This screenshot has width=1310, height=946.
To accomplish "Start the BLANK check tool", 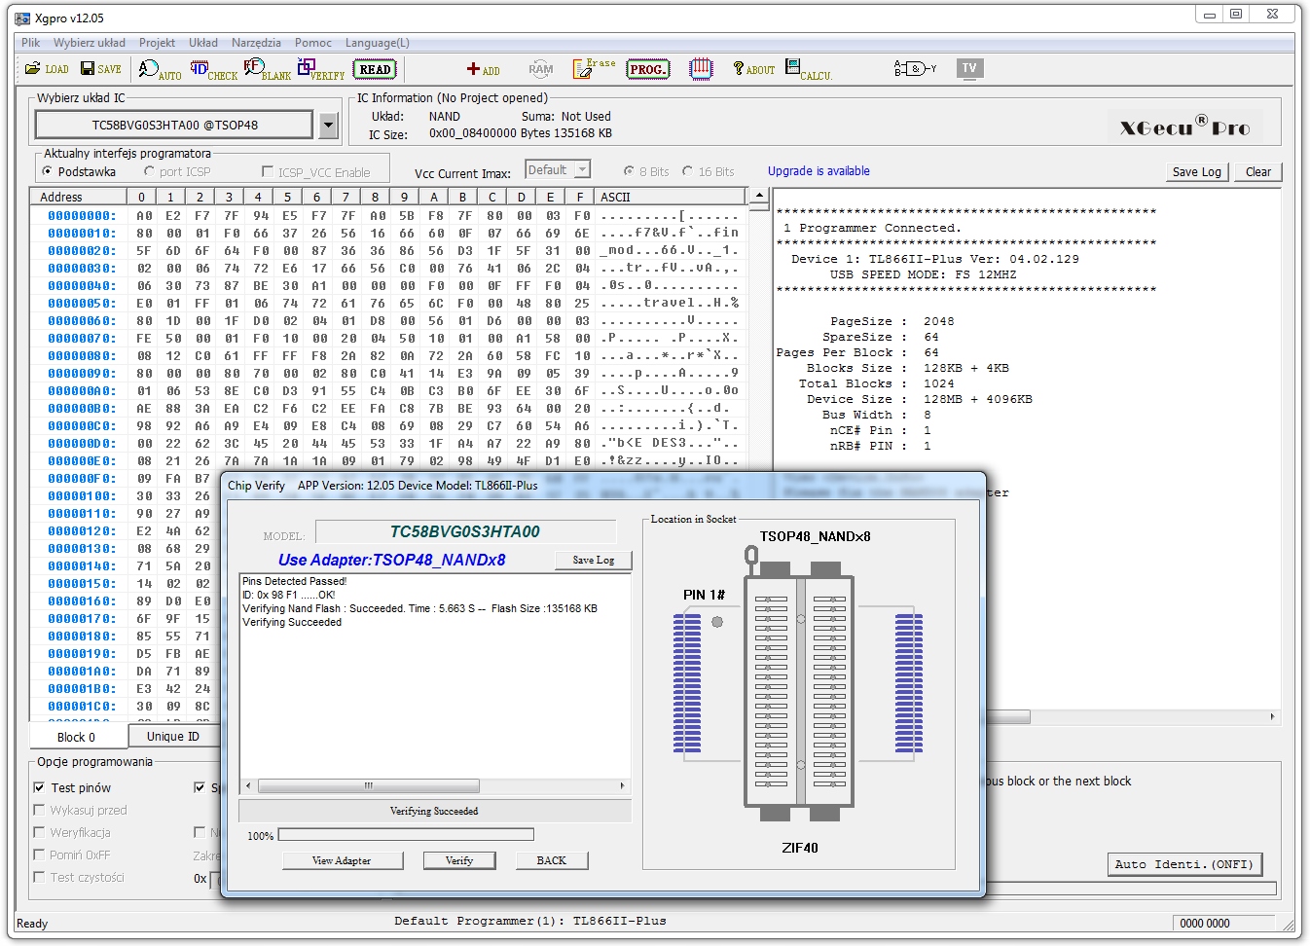I will point(268,69).
